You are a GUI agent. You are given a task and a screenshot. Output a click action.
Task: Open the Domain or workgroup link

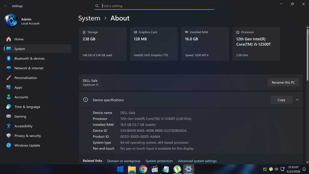(124, 161)
